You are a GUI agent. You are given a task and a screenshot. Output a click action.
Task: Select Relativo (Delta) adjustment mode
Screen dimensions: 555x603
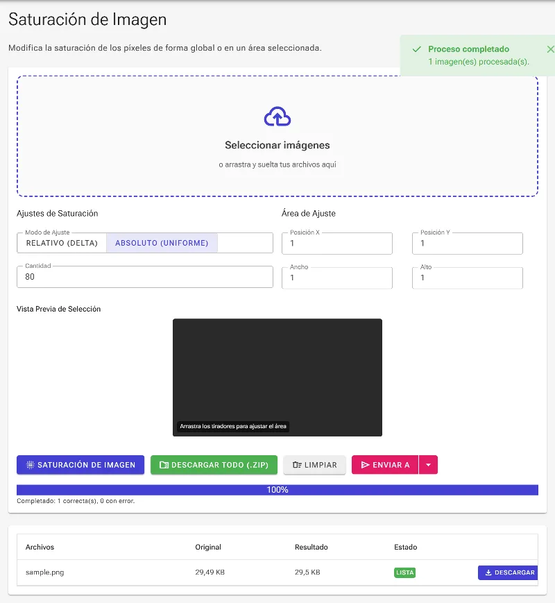tap(62, 243)
